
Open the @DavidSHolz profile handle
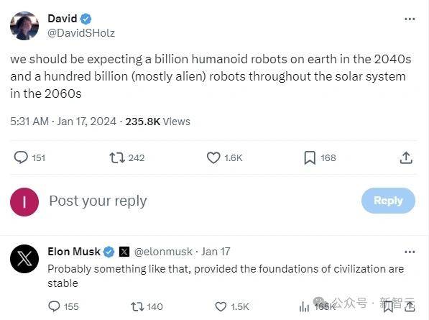(81, 33)
